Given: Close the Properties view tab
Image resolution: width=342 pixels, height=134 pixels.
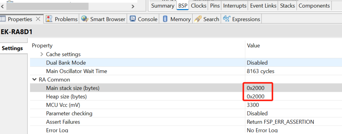Looking at the screenshot, I should [x=38, y=19].
